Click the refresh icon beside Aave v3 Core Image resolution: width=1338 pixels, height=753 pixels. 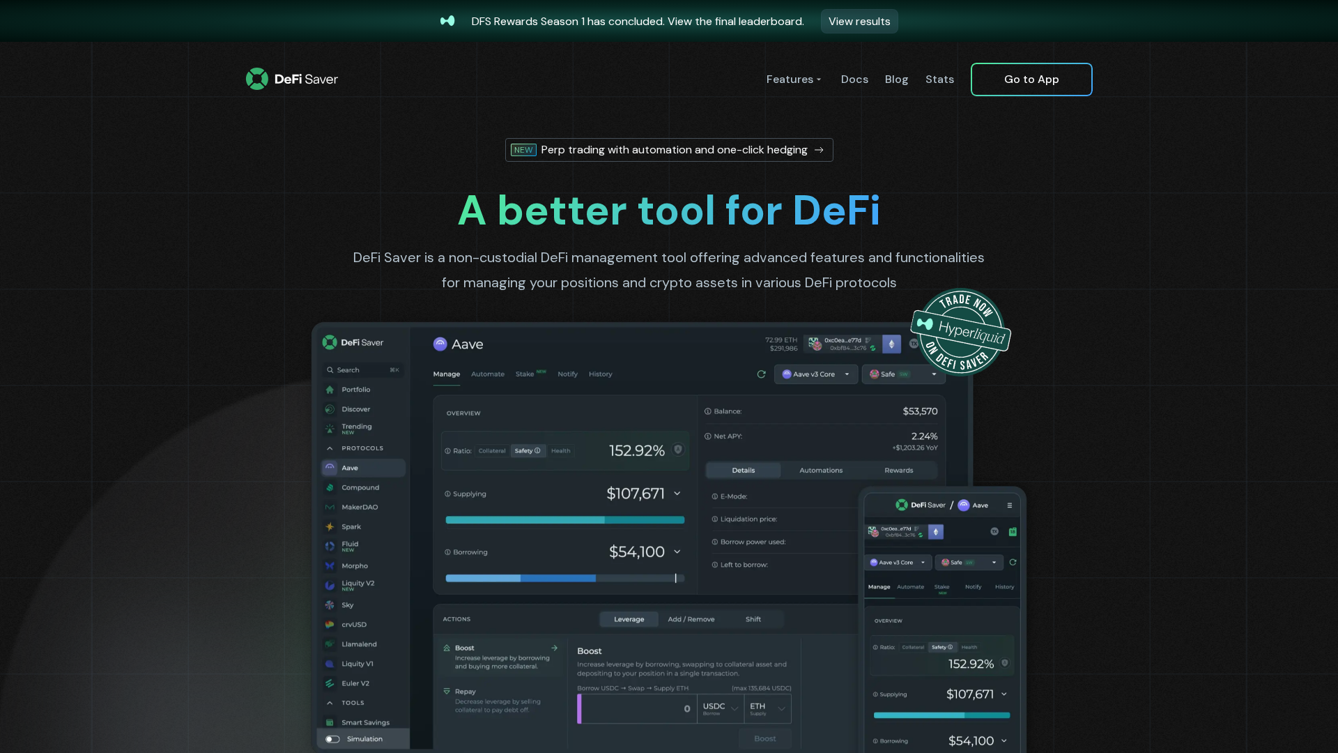tap(761, 374)
